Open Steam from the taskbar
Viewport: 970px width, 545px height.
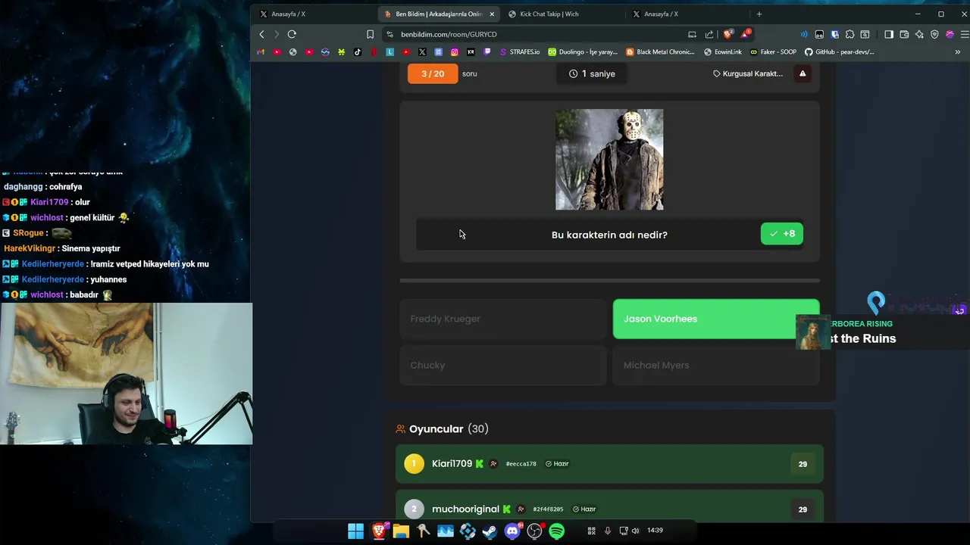coord(490,531)
